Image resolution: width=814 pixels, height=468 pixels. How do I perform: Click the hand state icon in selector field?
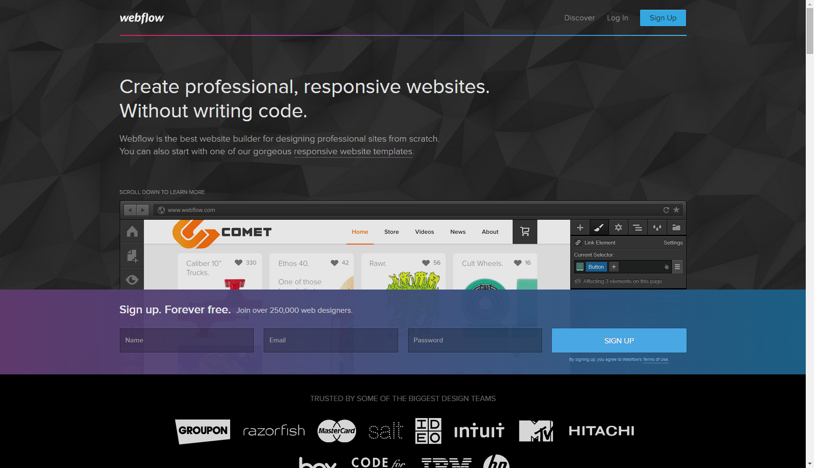click(x=667, y=267)
